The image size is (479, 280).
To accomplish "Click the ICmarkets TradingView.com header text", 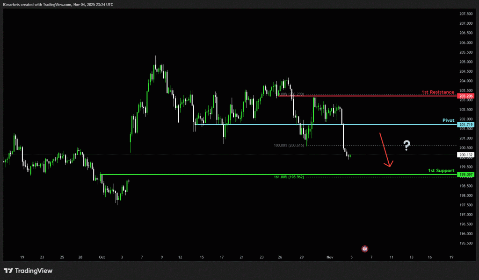I will tap(58, 4).
